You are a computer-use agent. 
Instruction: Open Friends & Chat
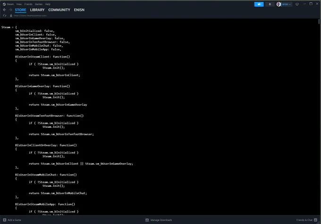[x=304, y=220]
